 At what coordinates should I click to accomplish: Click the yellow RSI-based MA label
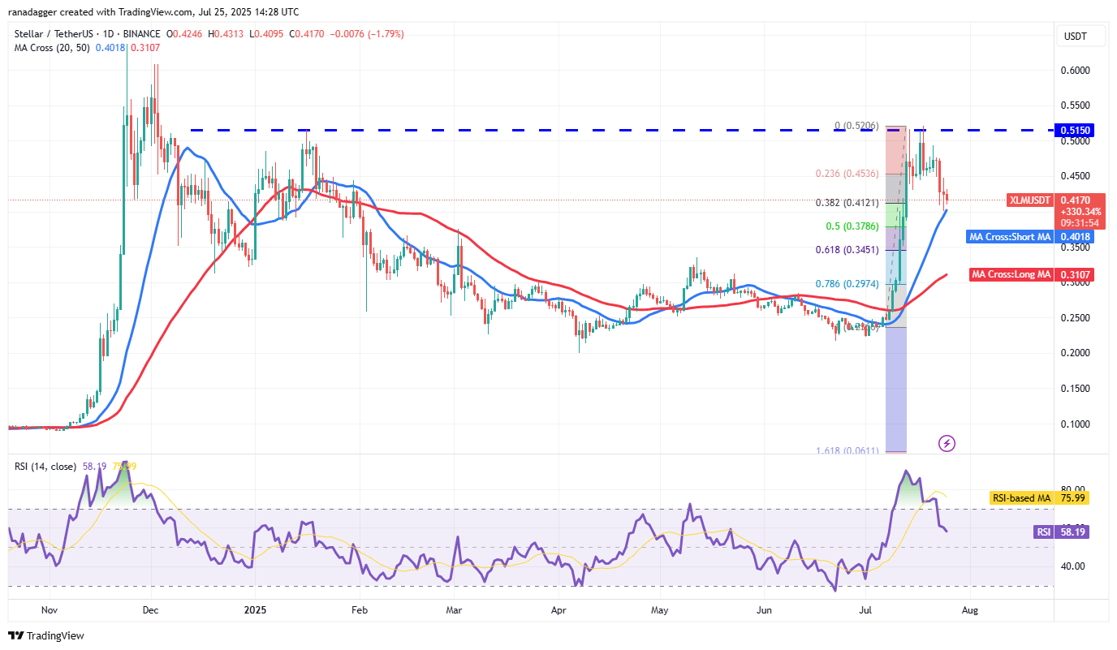(1021, 498)
